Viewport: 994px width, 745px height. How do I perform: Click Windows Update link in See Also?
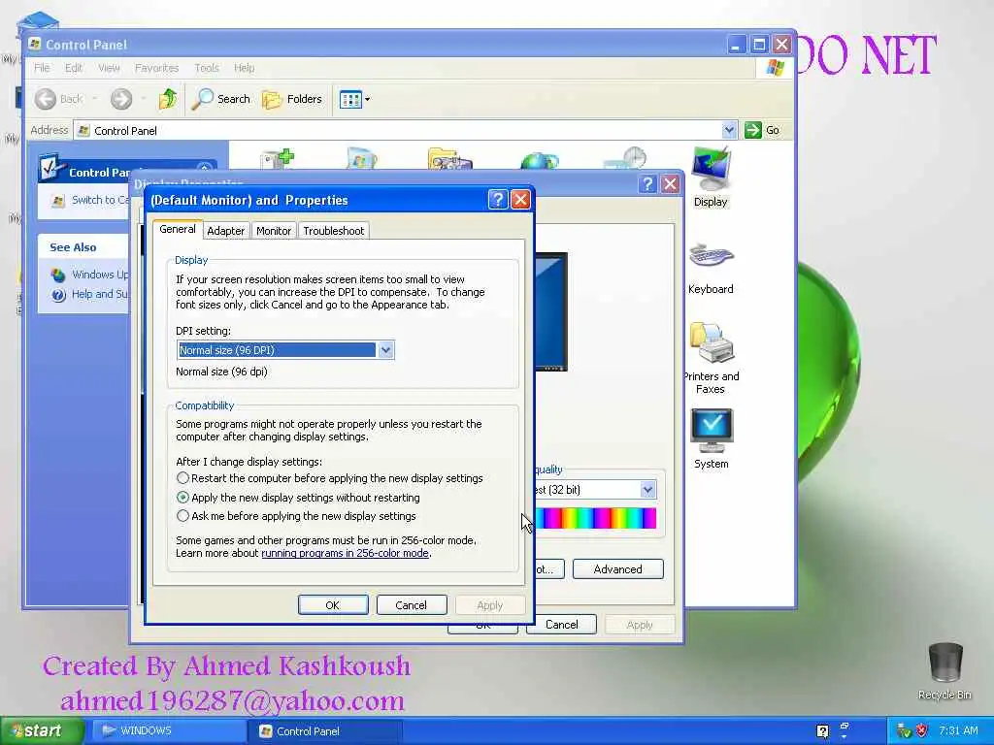pos(92,275)
